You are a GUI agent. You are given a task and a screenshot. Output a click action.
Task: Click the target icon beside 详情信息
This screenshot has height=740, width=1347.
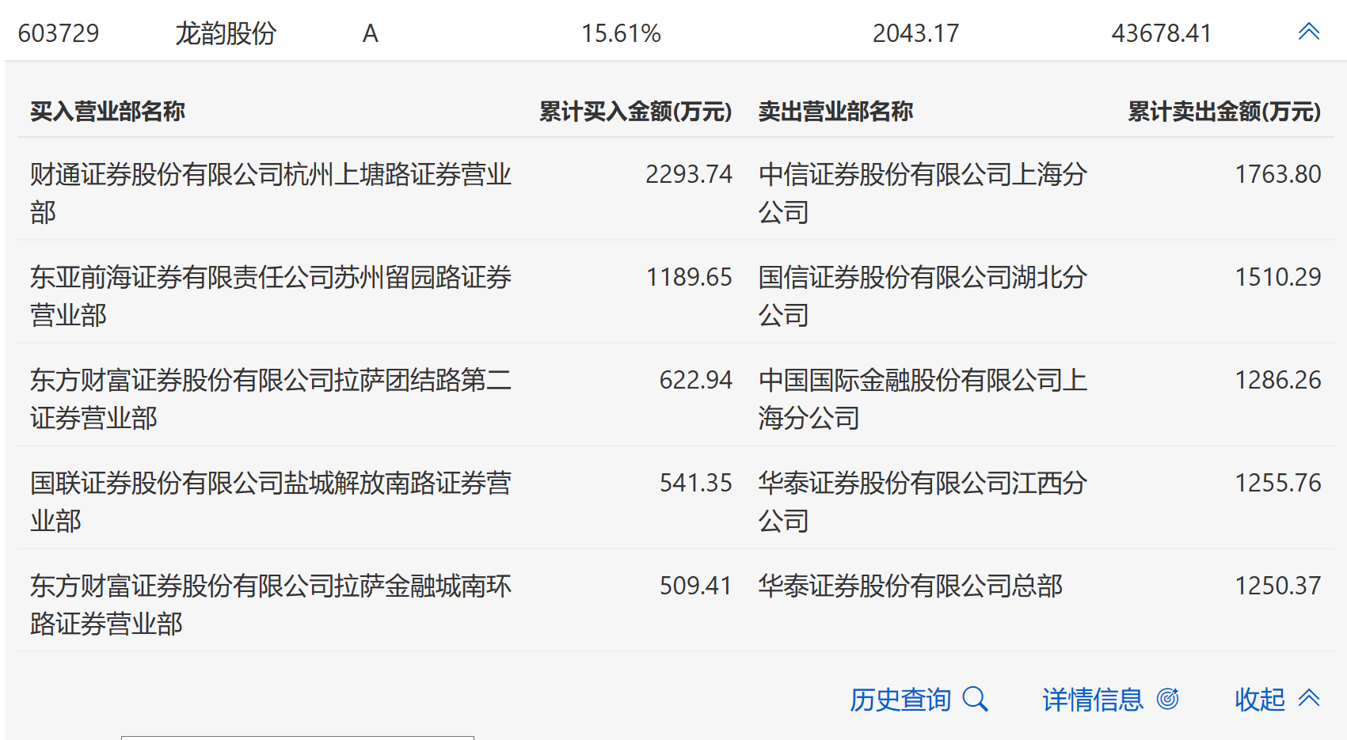tap(1168, 699)
